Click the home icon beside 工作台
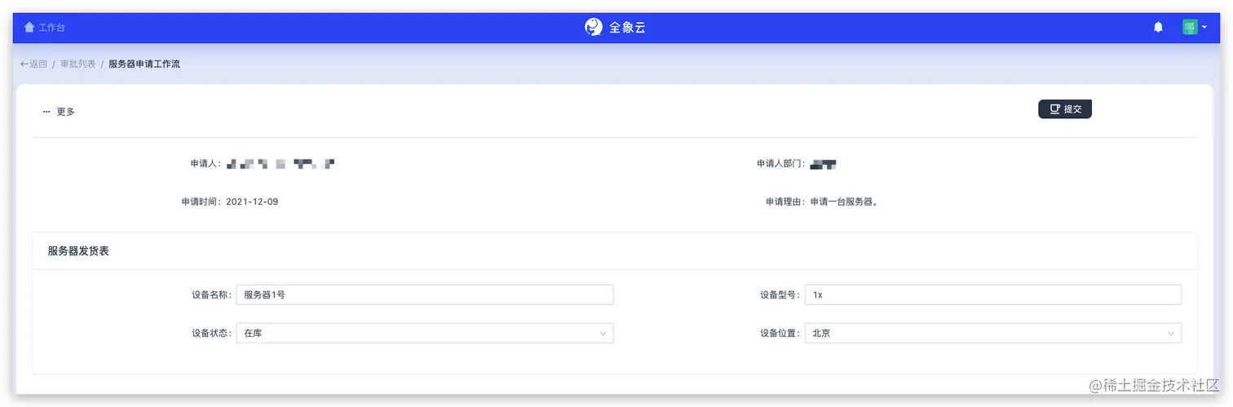This screenshot has height=407, width=1233. tap(29, 27)
